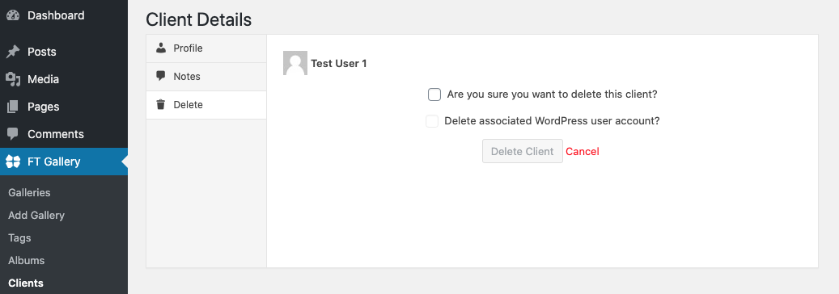Enable delete associated WordPress user account checkbox
This screenshot has height=294, width=839.
[432, 121]
